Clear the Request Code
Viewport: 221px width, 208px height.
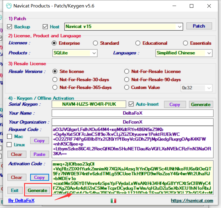(17, 154)
